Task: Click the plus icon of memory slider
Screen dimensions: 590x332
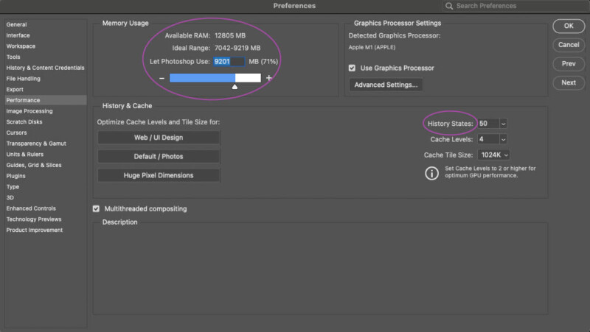Action: (x=268, y=78)
